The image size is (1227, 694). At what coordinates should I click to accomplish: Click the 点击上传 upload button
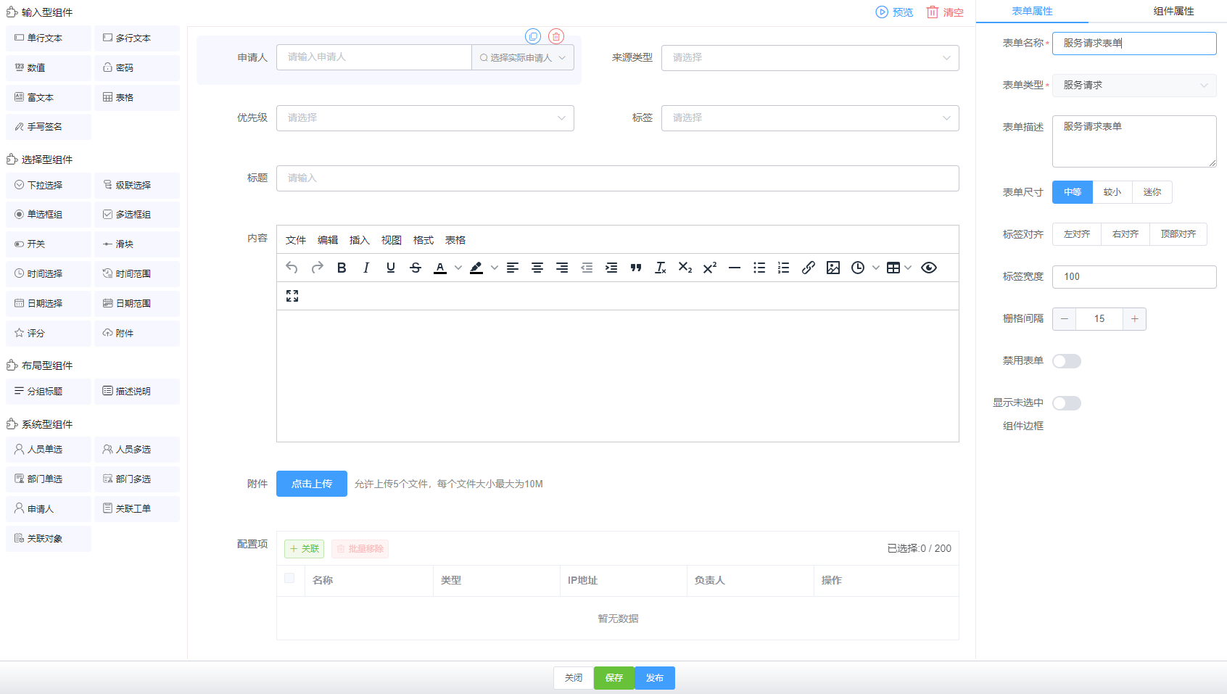(312, 484)
